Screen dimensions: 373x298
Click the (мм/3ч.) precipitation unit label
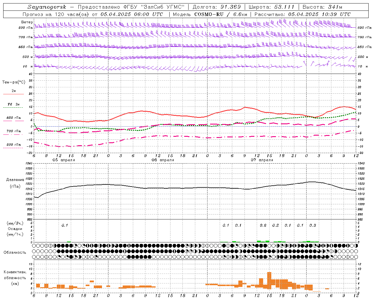pyautogui.click(x=15, y=223)
